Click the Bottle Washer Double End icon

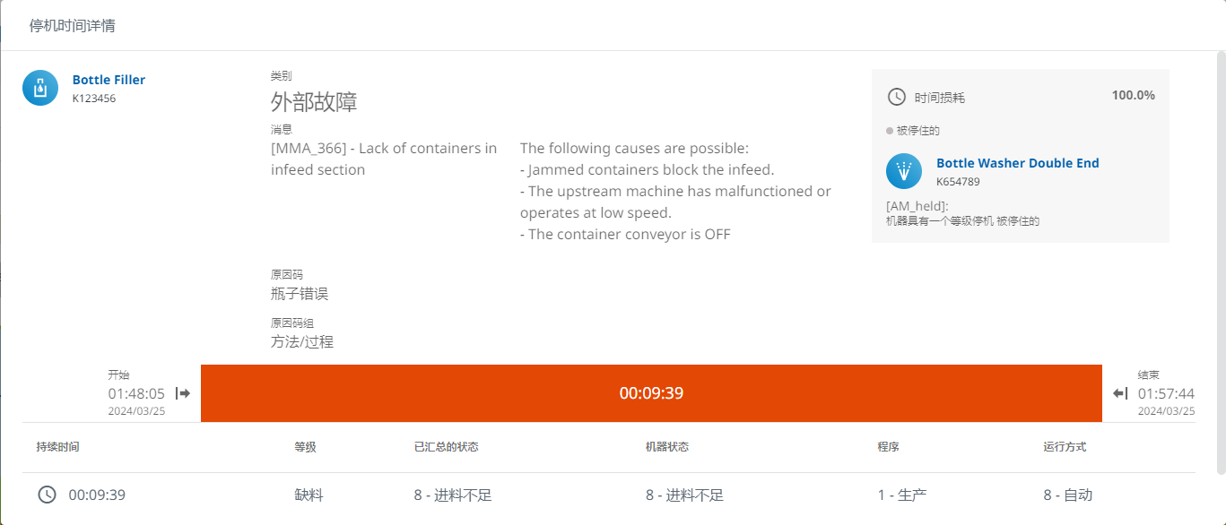coord(904,171)
